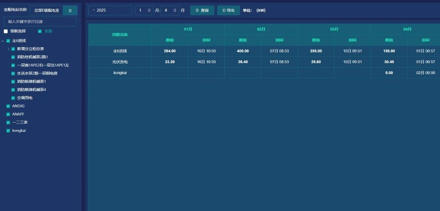
Task: Collapse the 新增分立柜总表 tree node
Action: [8, 49]
